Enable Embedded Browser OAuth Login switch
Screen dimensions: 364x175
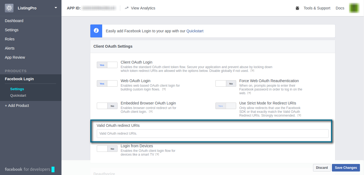(107, 106)
